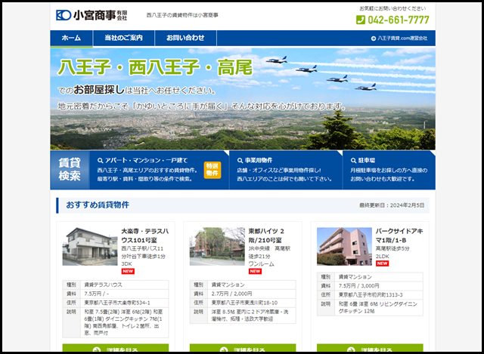484x354 pixels.
Task: Click 最終更新日：2024年2月5日 text
Action: pos(392,205)
